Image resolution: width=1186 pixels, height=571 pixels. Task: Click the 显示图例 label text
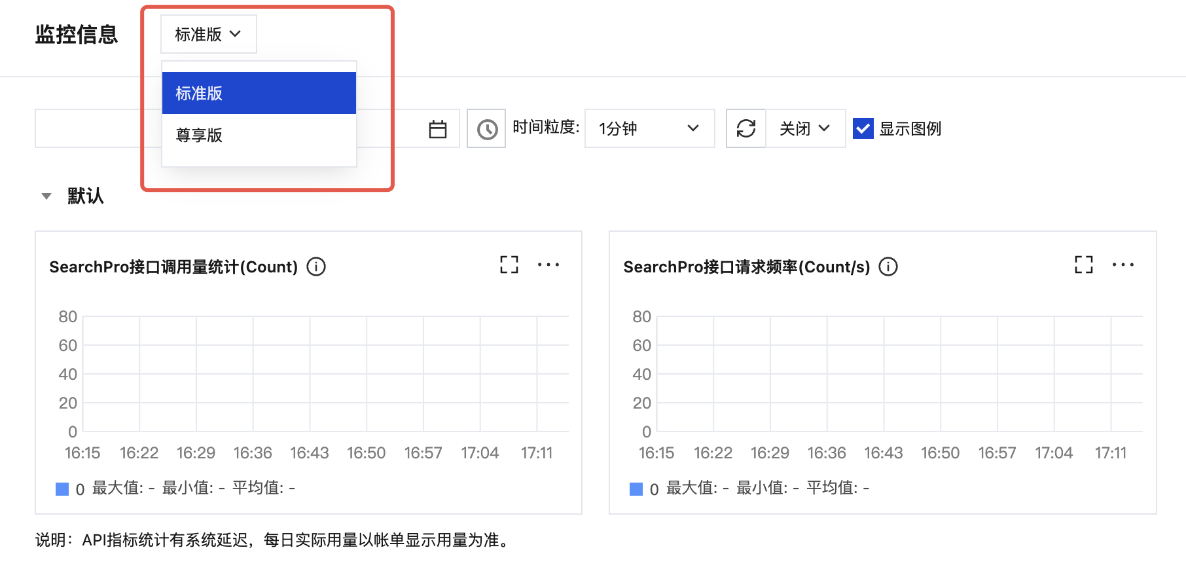pyautogui.click(x=910, y=128)
